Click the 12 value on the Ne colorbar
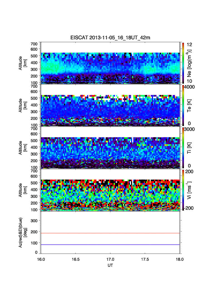This screenshot has height=296, width=197. point(189,45)
